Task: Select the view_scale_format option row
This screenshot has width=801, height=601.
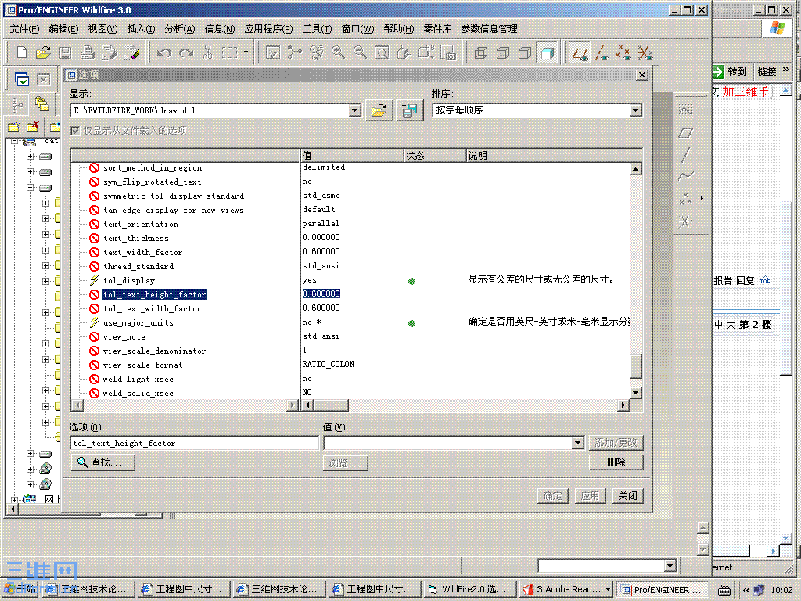Action: coord(142,365)
